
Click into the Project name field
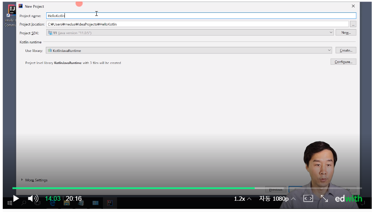201,16
